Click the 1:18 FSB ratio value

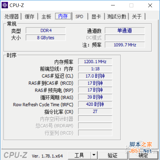pos(95,69)
